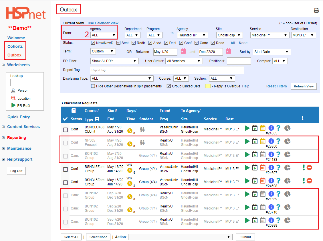
Task: Uncheck Redir status checkbox
Action: pos(134,43)
